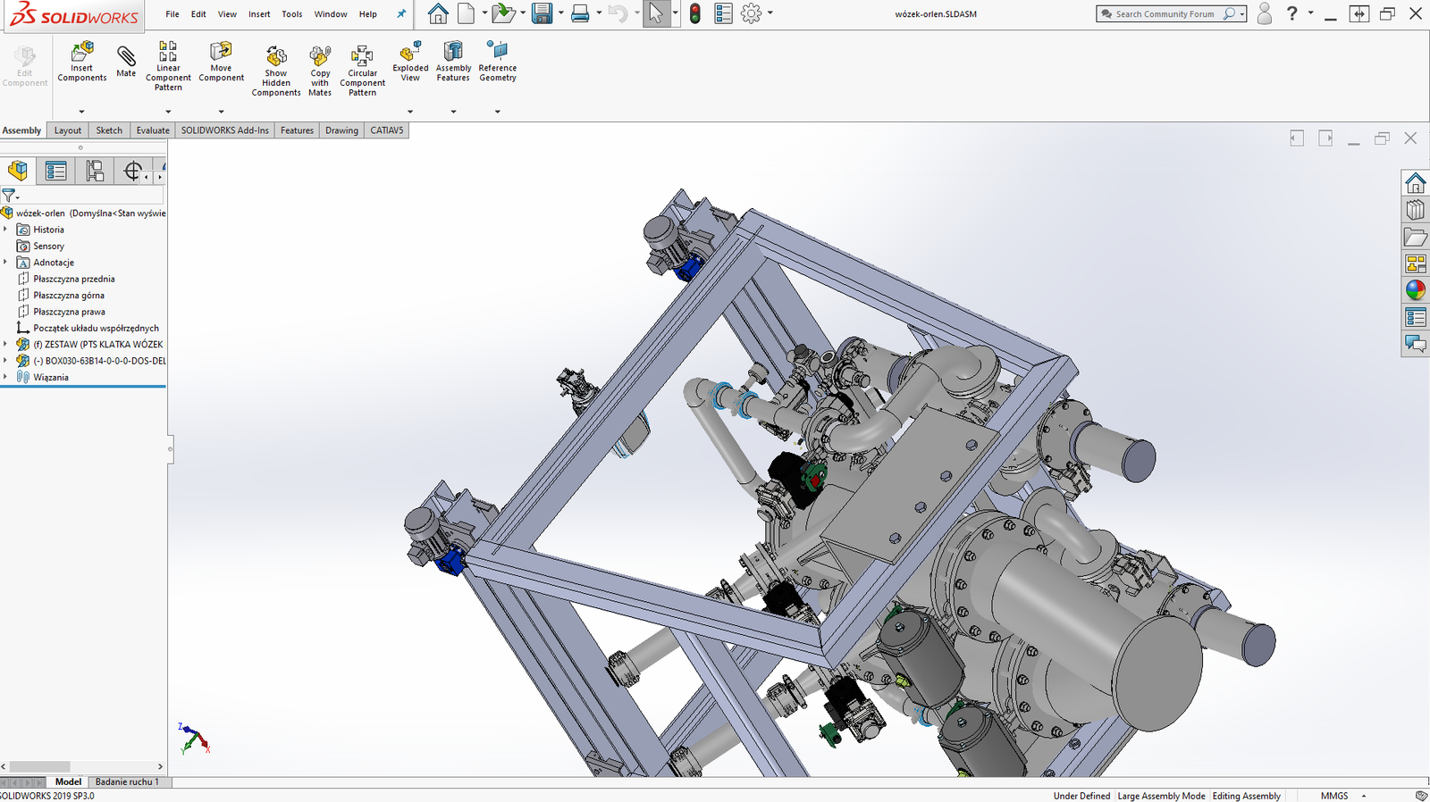Click the MMGS unit system status

tap(1334, 796)
